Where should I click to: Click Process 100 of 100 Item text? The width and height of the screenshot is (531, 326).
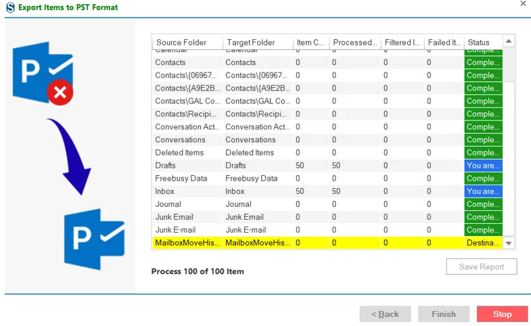[198, 271]
